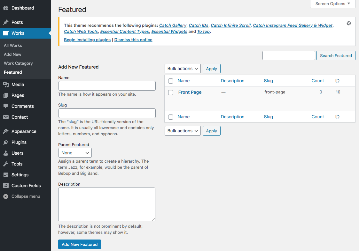Click the front-page slug text
Screen dimensions: 359x251
tap(275, 92)
